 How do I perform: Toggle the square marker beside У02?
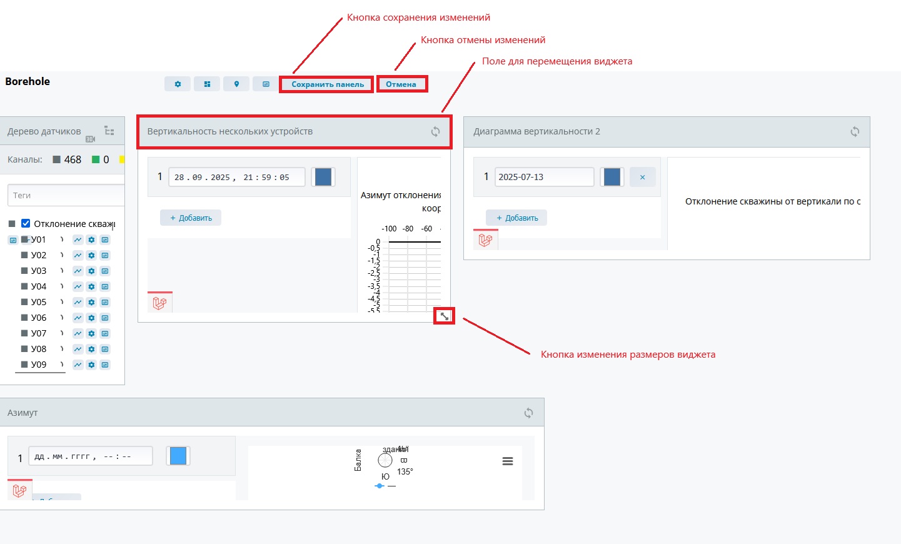(x=24, y=255)
